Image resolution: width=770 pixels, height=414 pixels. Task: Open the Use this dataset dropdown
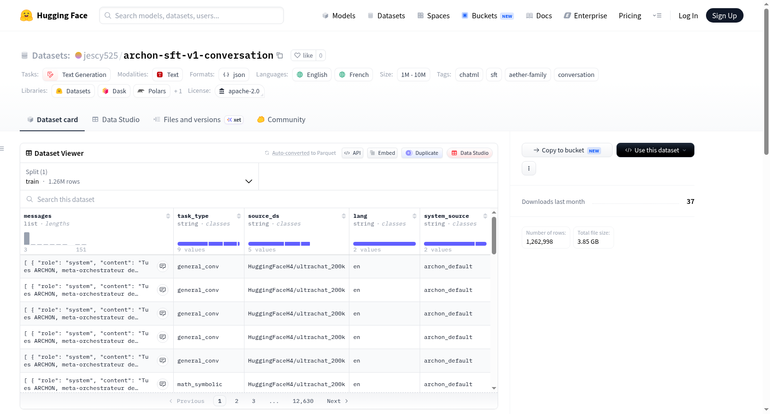point(655,150)
